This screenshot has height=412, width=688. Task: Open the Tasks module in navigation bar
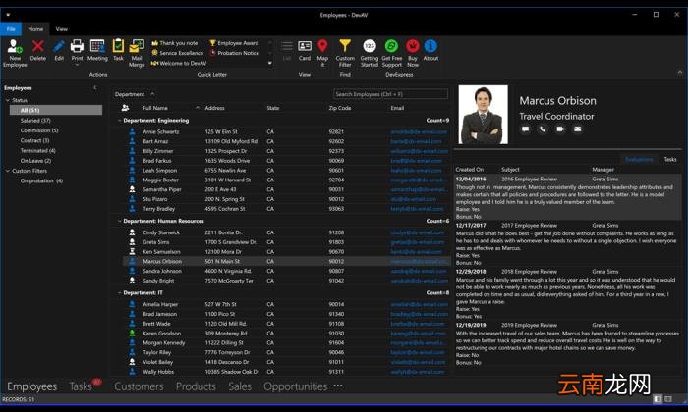[81, 386]
